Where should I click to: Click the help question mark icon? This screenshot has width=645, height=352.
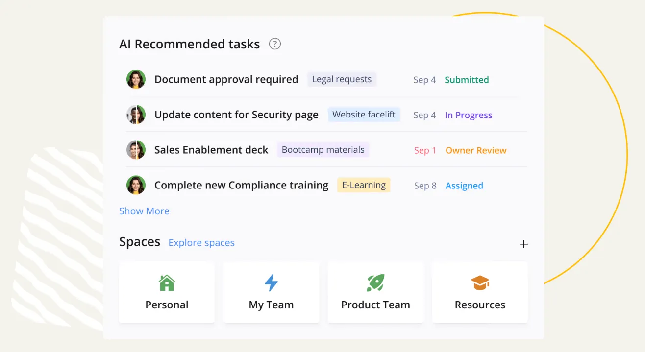pos(275,44)
